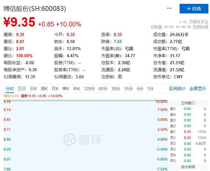Open the 周K chart tab
The height and width of the screenshot is (171, 210).
point(44,89)
